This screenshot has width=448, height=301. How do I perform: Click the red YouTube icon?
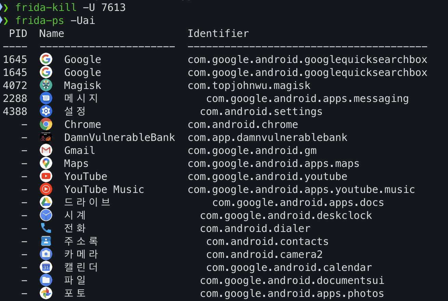(46, 176)
